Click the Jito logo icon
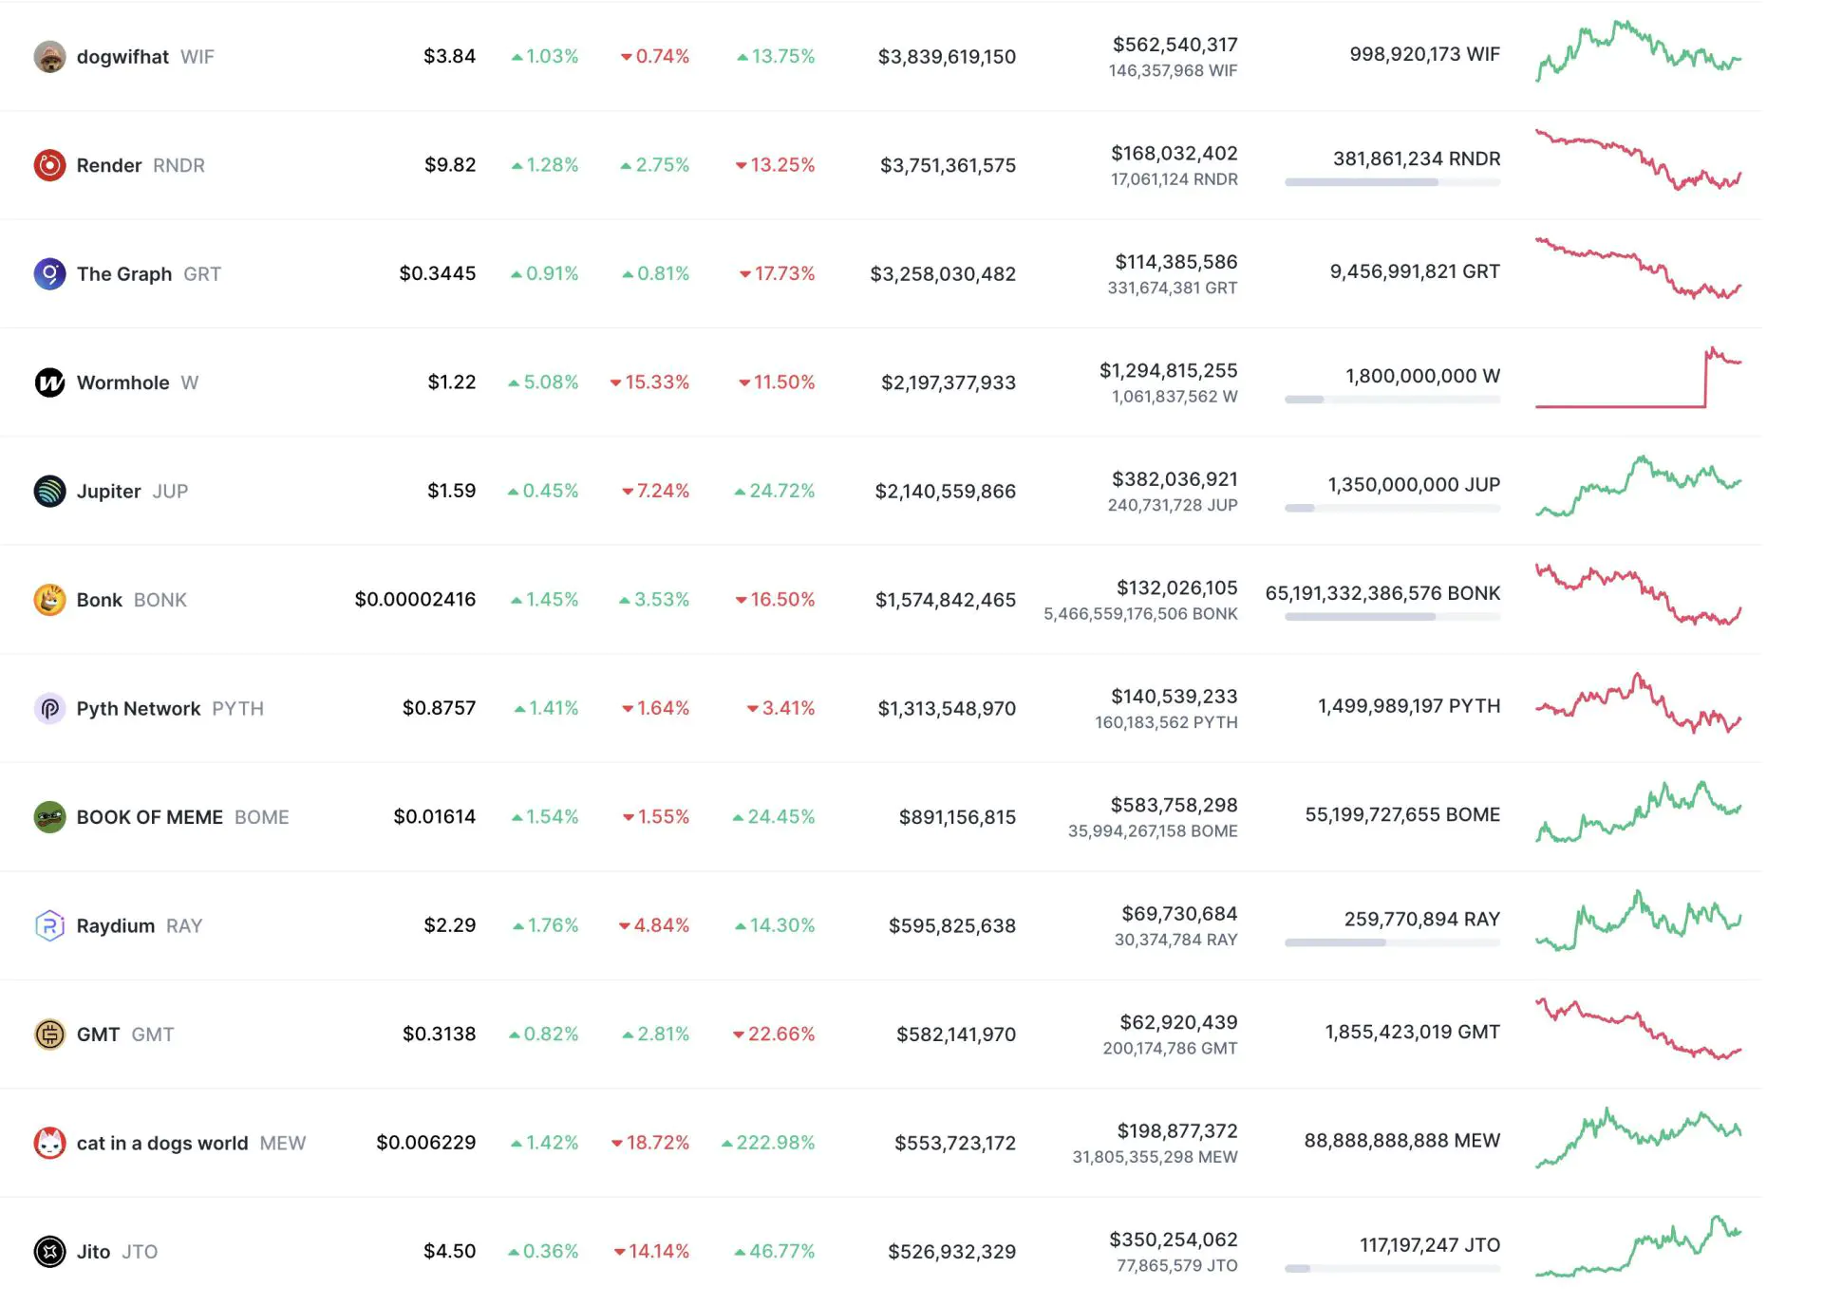 [x=49, y=1252]
